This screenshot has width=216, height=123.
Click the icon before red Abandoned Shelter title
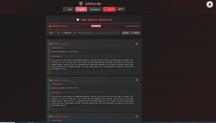[x=50, y=26]
